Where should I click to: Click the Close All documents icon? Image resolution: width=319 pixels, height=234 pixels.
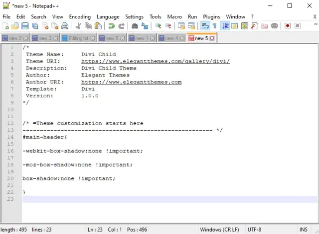(x=55, y=26)
